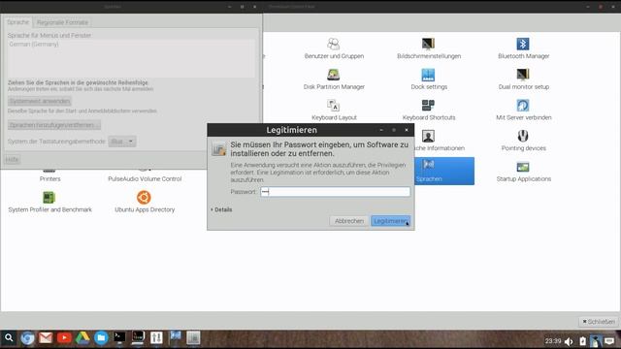Screen dimensions: 621x349
Task: Click the Passwort input field
Action: click(335, 192)
